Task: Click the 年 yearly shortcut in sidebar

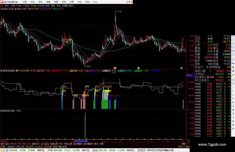Action: [233, 129]
